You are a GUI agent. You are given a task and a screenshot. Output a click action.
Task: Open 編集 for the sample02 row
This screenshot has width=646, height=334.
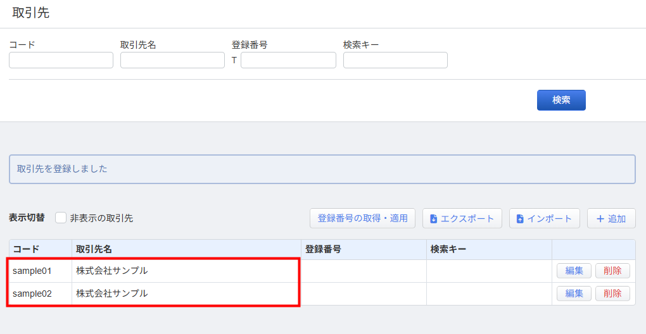point(574,294)
